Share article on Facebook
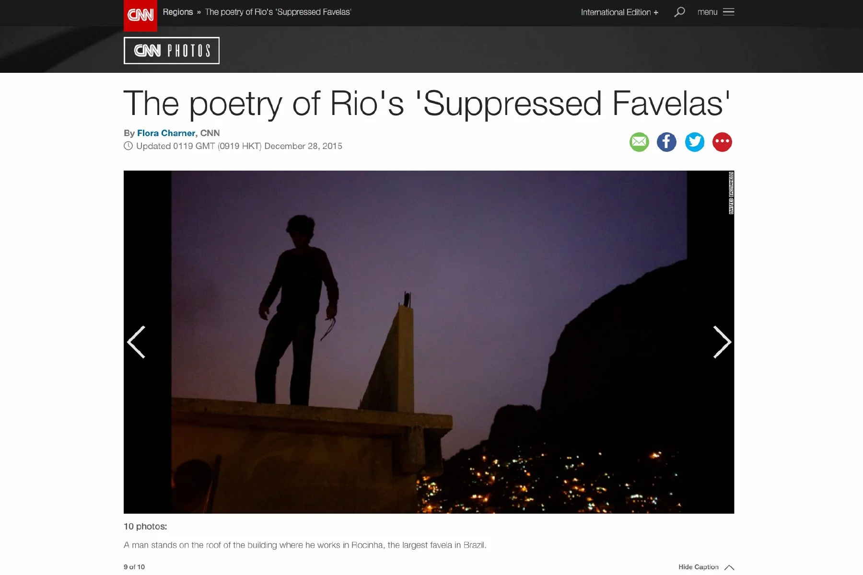The image size is (863, 575). point(666,142)
